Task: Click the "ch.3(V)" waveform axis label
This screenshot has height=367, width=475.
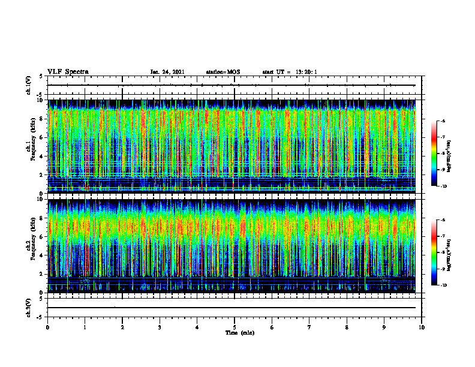Action: 29,308
